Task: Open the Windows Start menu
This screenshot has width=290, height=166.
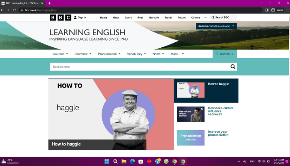Action: click(x=107, y=161)
